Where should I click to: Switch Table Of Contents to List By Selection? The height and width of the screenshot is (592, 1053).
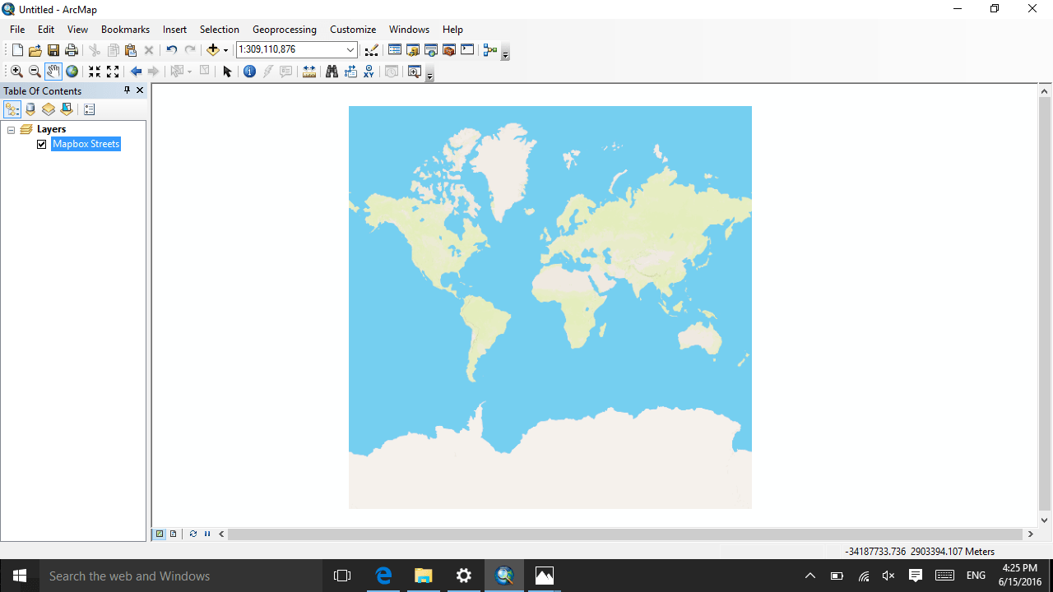[65, 109]
